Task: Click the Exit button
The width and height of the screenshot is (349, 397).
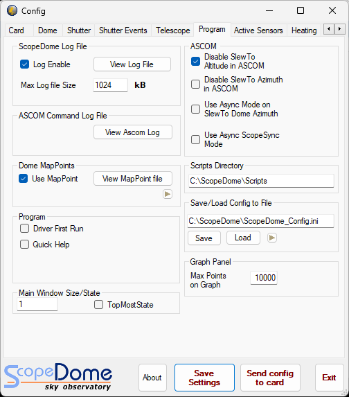Action: point(329,378)
